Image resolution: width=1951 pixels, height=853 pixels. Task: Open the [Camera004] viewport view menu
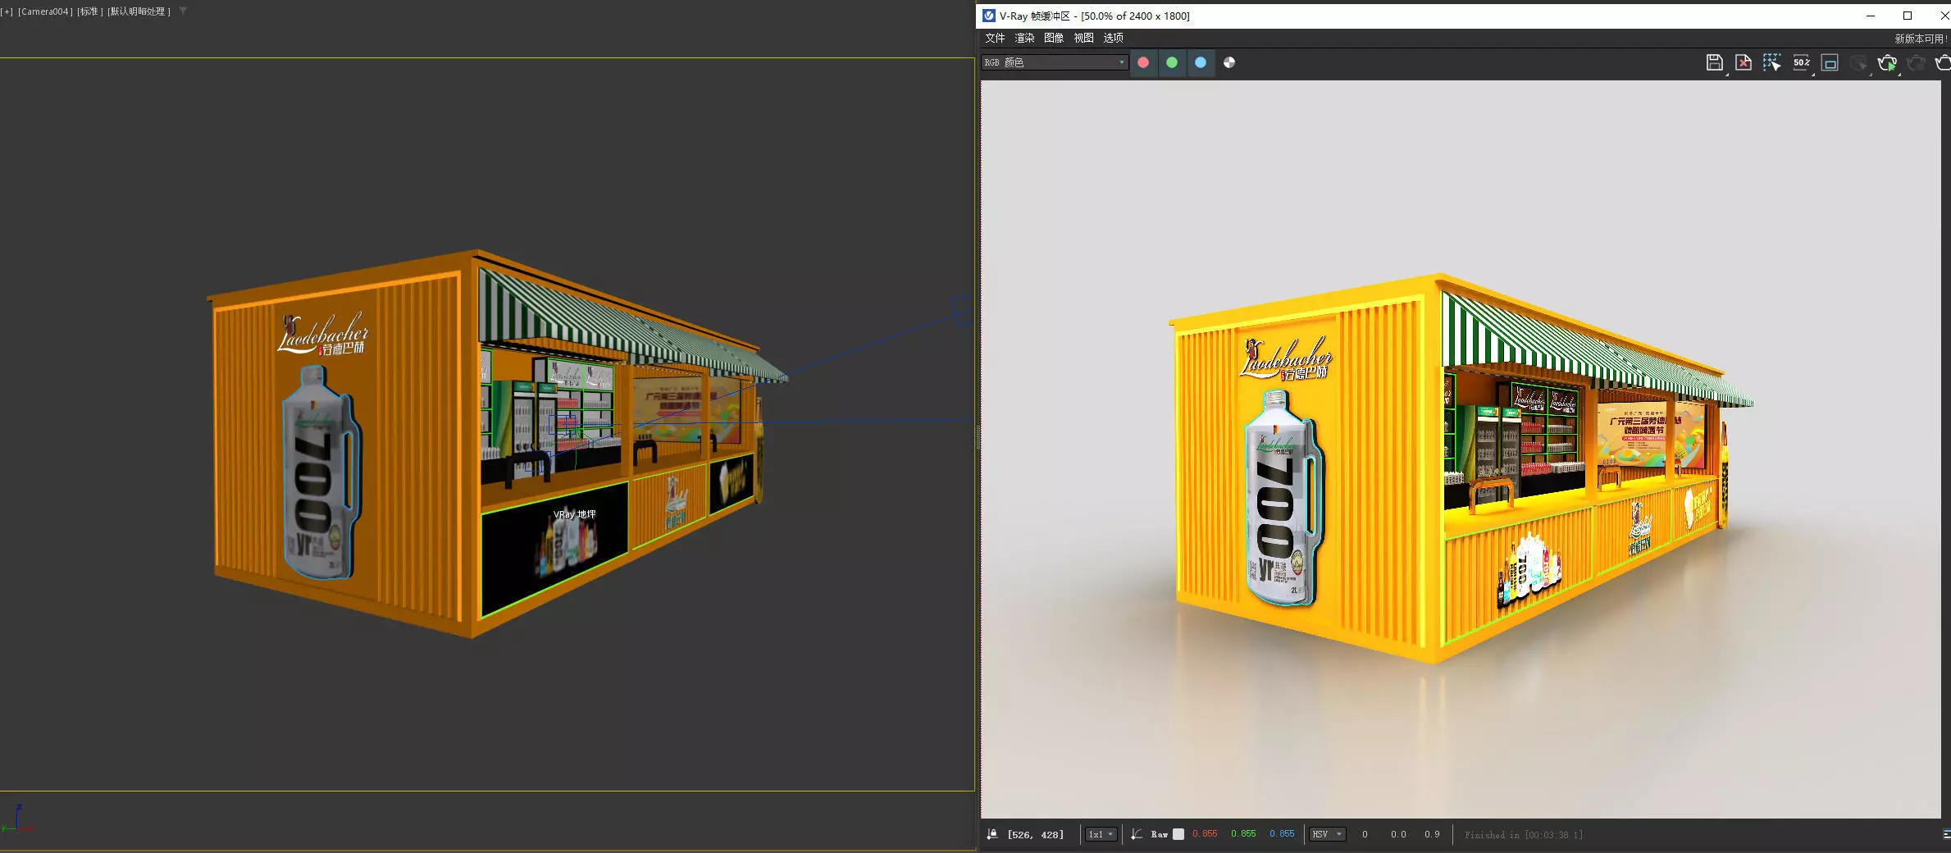45,11
